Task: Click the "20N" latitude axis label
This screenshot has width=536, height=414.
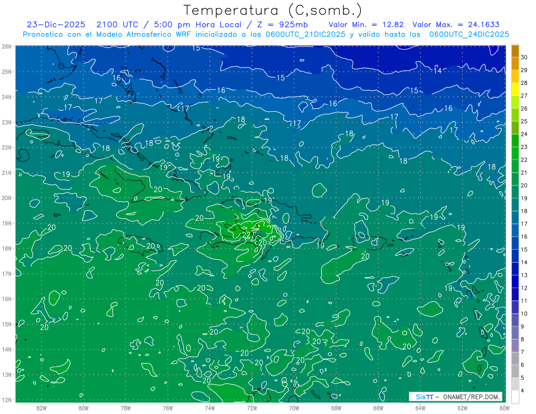Action: [7, 198]
